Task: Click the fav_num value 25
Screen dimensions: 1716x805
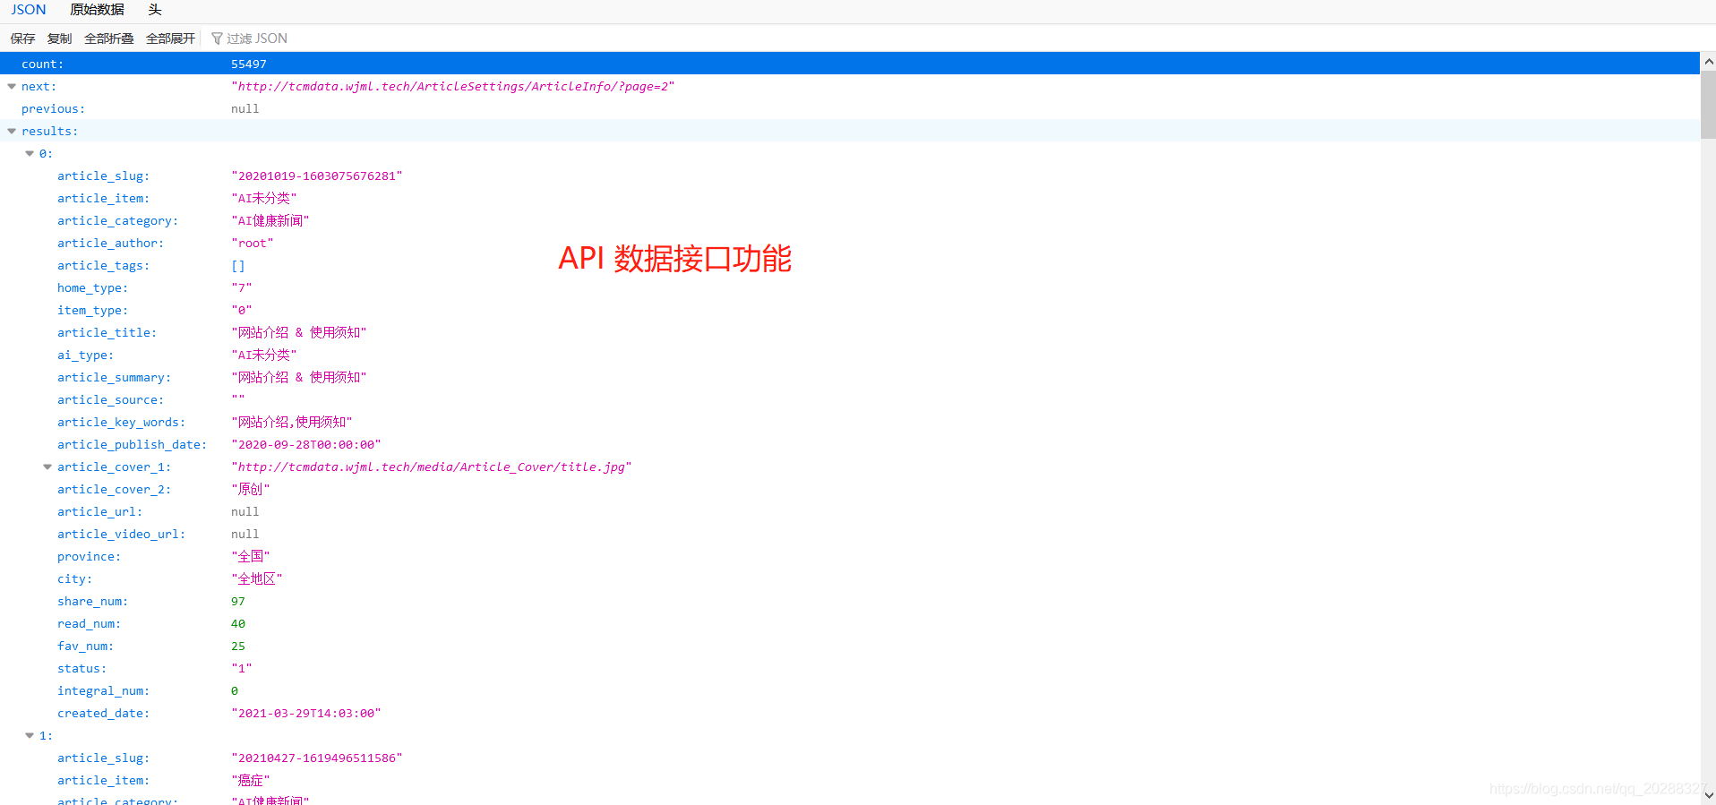Action: (x=237, y=647)
